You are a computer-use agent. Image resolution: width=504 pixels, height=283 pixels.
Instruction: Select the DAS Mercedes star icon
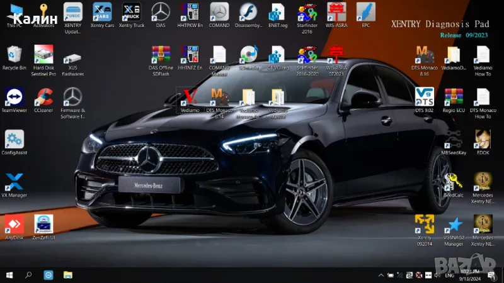click(x=161, y=13)
